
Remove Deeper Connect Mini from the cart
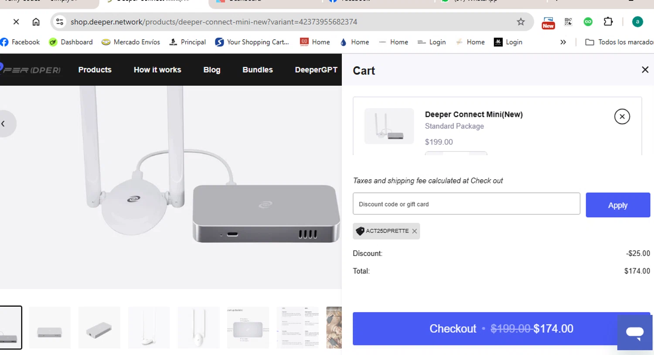pos(622,116)
